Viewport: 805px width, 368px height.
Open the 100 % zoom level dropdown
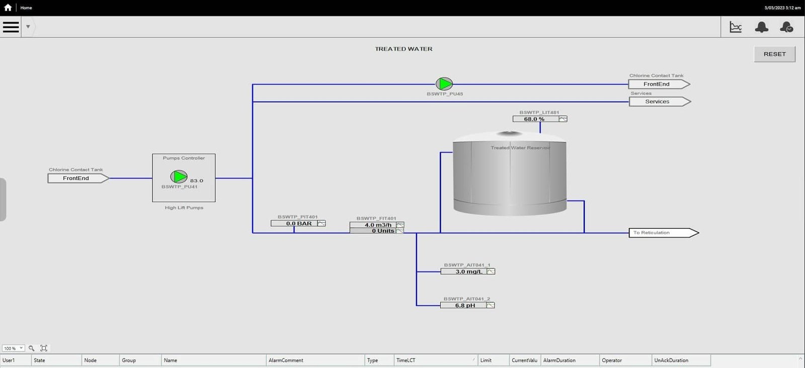(x=14, y=348)
